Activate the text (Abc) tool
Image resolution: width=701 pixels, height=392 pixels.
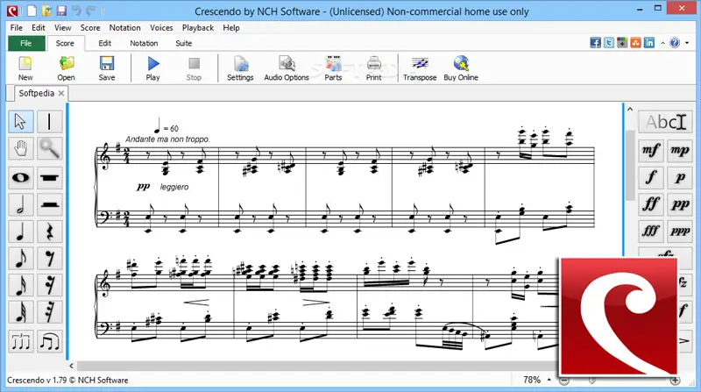coord(665,122)
